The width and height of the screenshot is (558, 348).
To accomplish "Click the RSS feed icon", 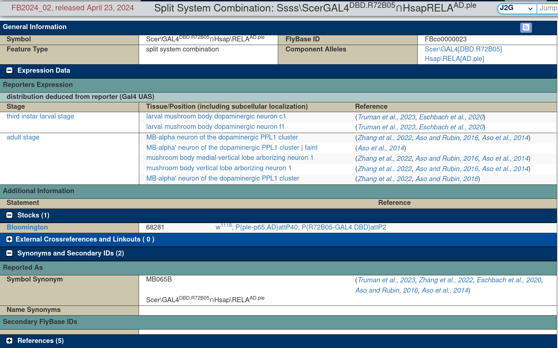I will pos(526,27).
